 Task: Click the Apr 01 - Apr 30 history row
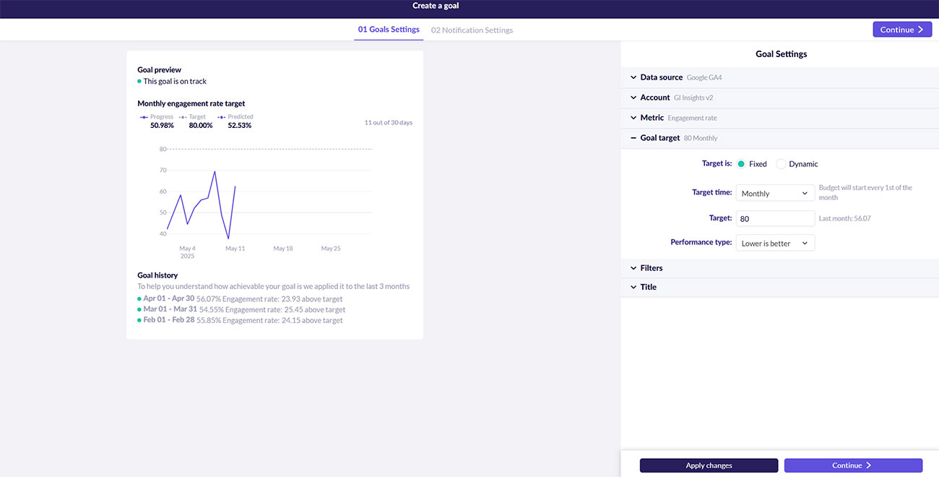point(240,298)
